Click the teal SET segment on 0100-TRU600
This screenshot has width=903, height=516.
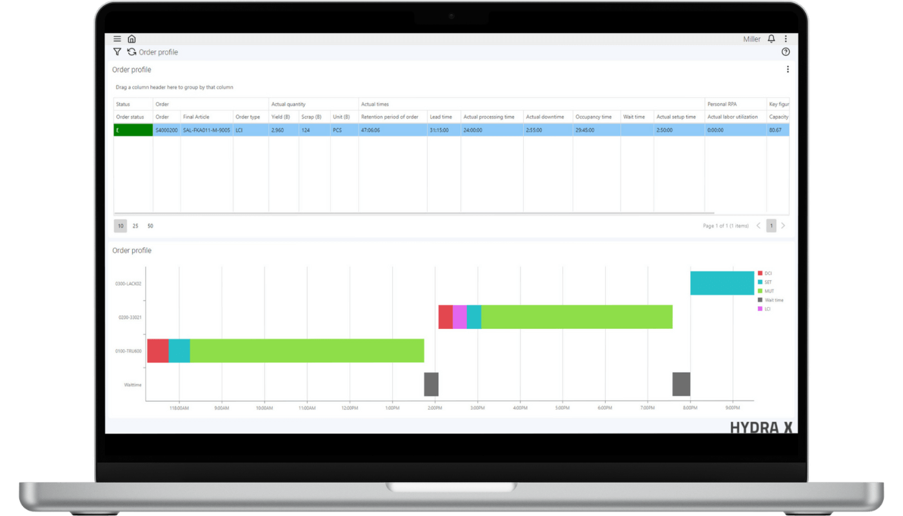click(x=179, y=350)
